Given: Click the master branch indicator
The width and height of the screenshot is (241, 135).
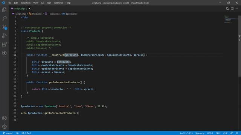Looking at the screenshot, I should click(x=8, y=133).
